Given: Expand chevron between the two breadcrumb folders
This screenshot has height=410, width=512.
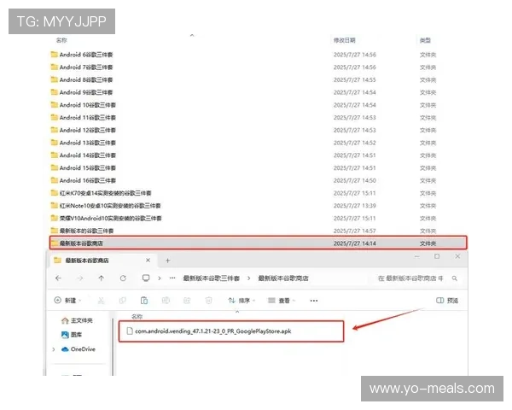Looking at the screenshot, I should [x=249, y=278].
